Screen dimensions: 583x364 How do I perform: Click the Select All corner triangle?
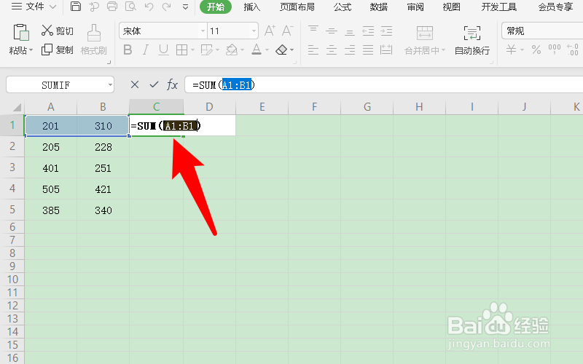[17, 107]
